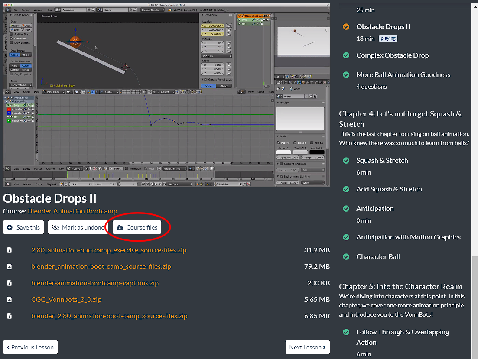This screenshot has width=478, height=359.
Task: Open the Blender Render engine dropdown
Action: point(153,10)
